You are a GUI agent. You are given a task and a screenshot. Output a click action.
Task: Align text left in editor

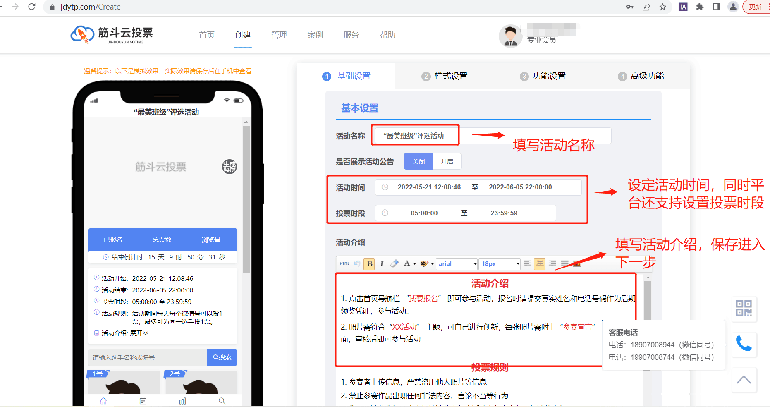pyautogui.click(x=527, y=263)
